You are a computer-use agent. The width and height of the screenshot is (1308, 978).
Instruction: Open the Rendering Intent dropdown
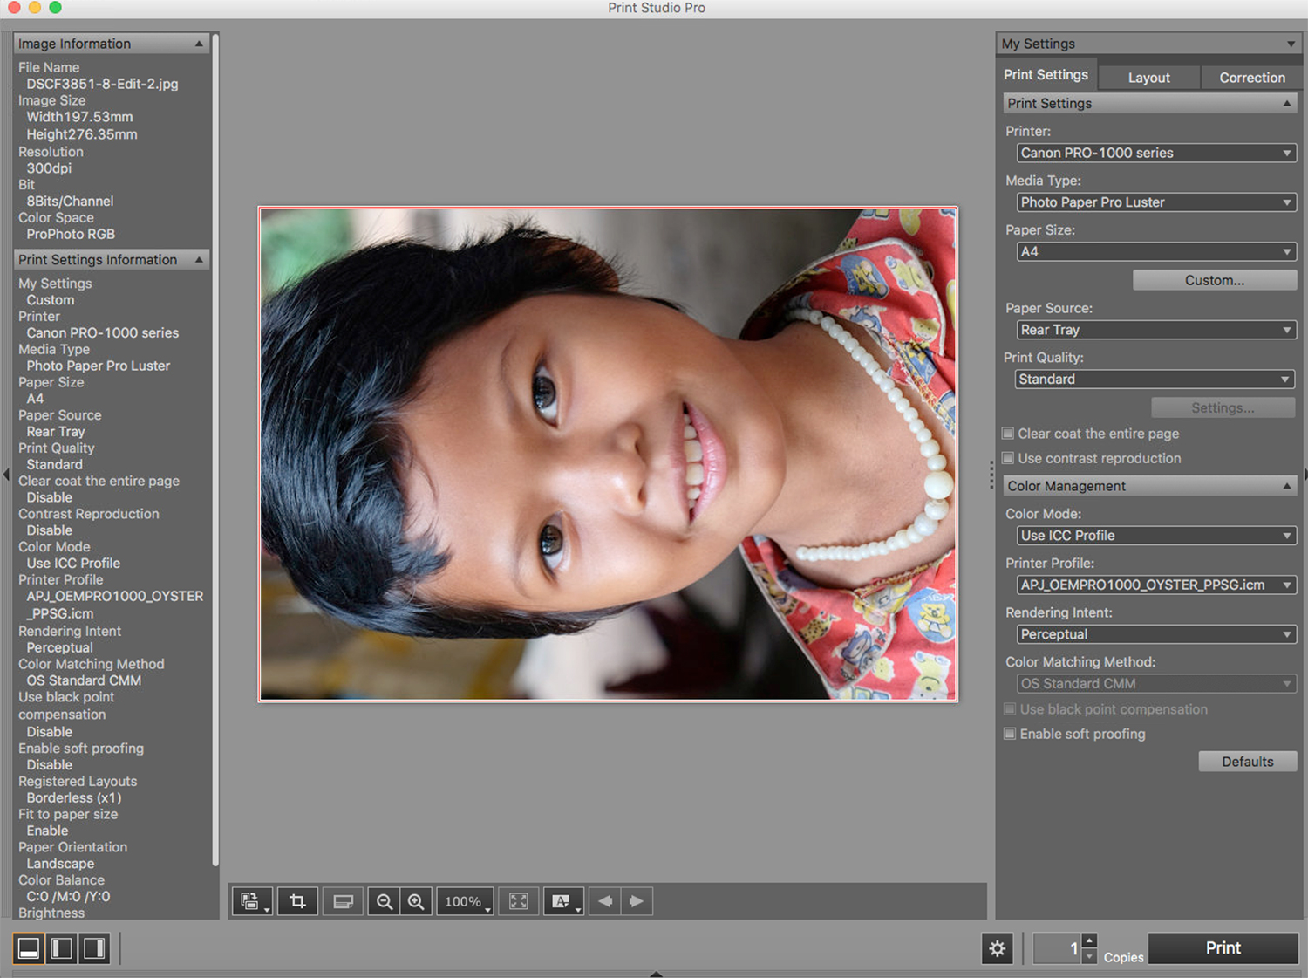(x=1156, y=634)
